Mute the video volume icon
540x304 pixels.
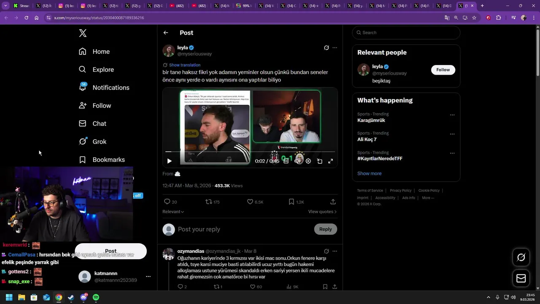pos(297,161)
